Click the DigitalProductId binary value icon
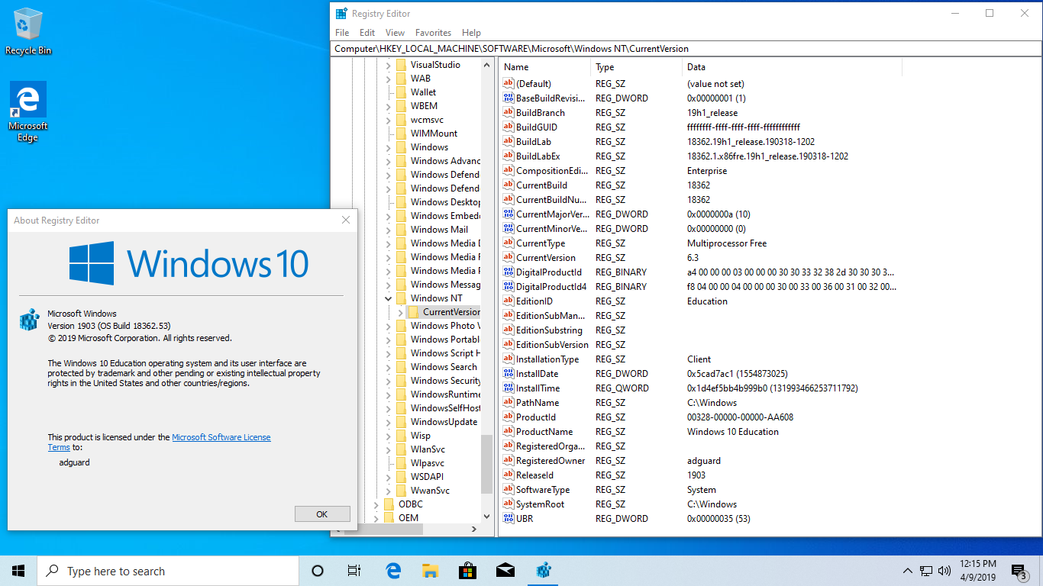The height and width of the screenshot is (586, 1043). click(509, 272)
